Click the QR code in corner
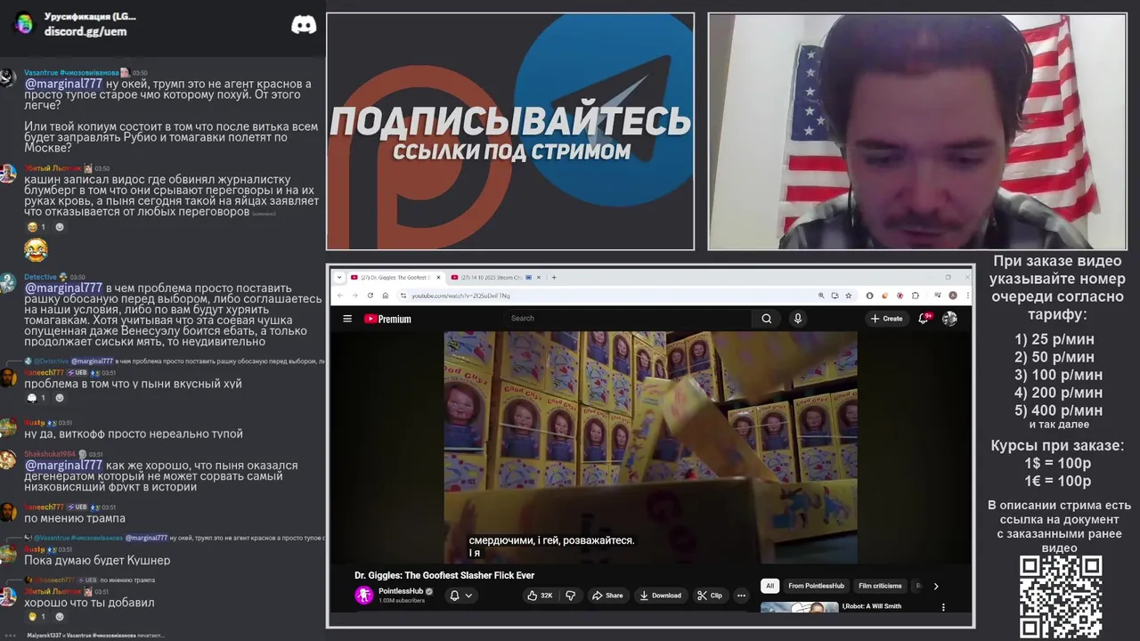 click(1060, 597)
